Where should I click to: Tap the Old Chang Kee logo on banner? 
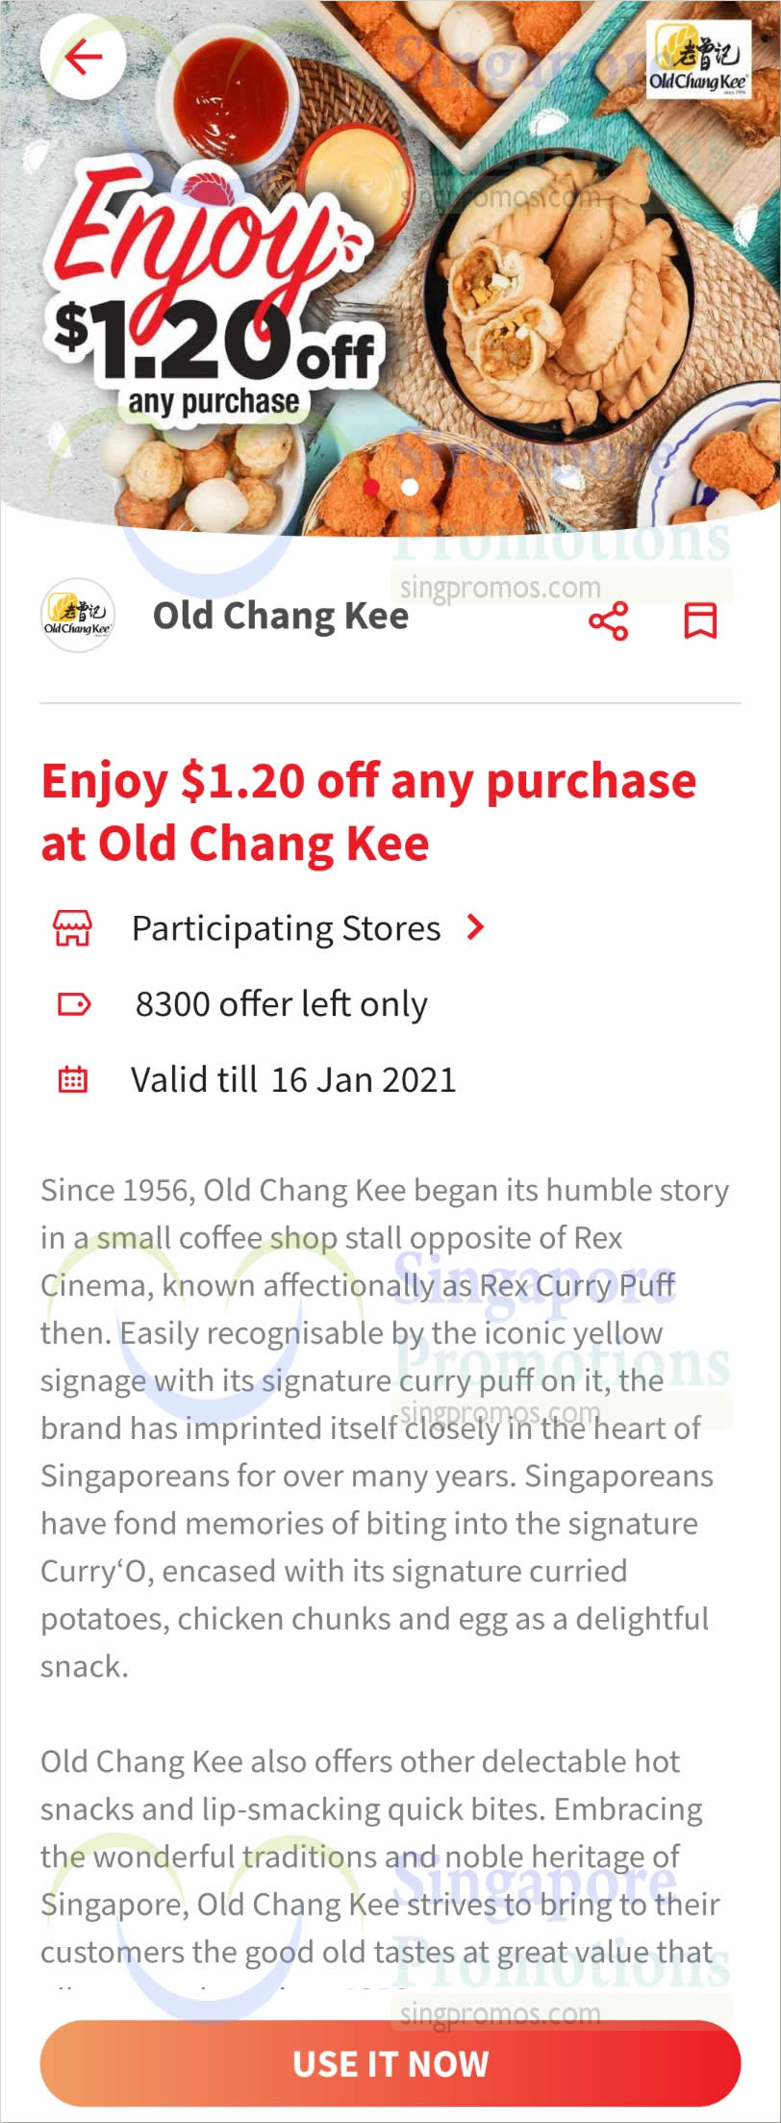click(697, 60)
